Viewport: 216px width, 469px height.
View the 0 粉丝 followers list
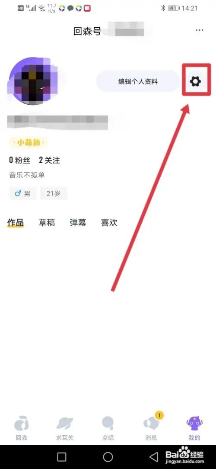coord(19,161)
